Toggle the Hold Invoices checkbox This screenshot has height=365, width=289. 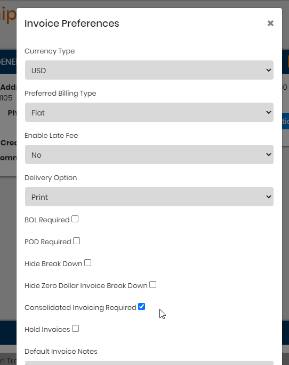pyautogui.click(x=76, y=329)
